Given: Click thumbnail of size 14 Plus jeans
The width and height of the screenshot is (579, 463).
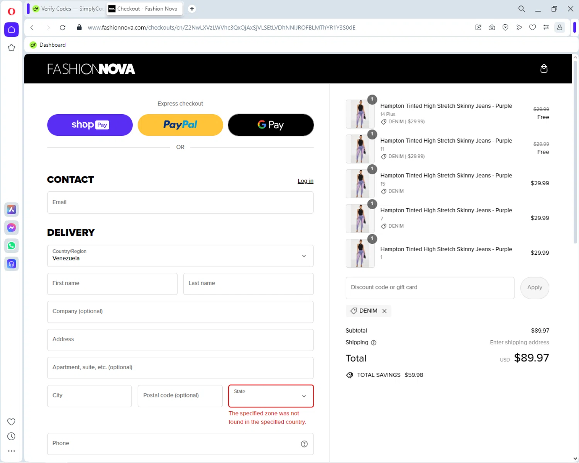Looking at the screenshot, I should point(360,114).
